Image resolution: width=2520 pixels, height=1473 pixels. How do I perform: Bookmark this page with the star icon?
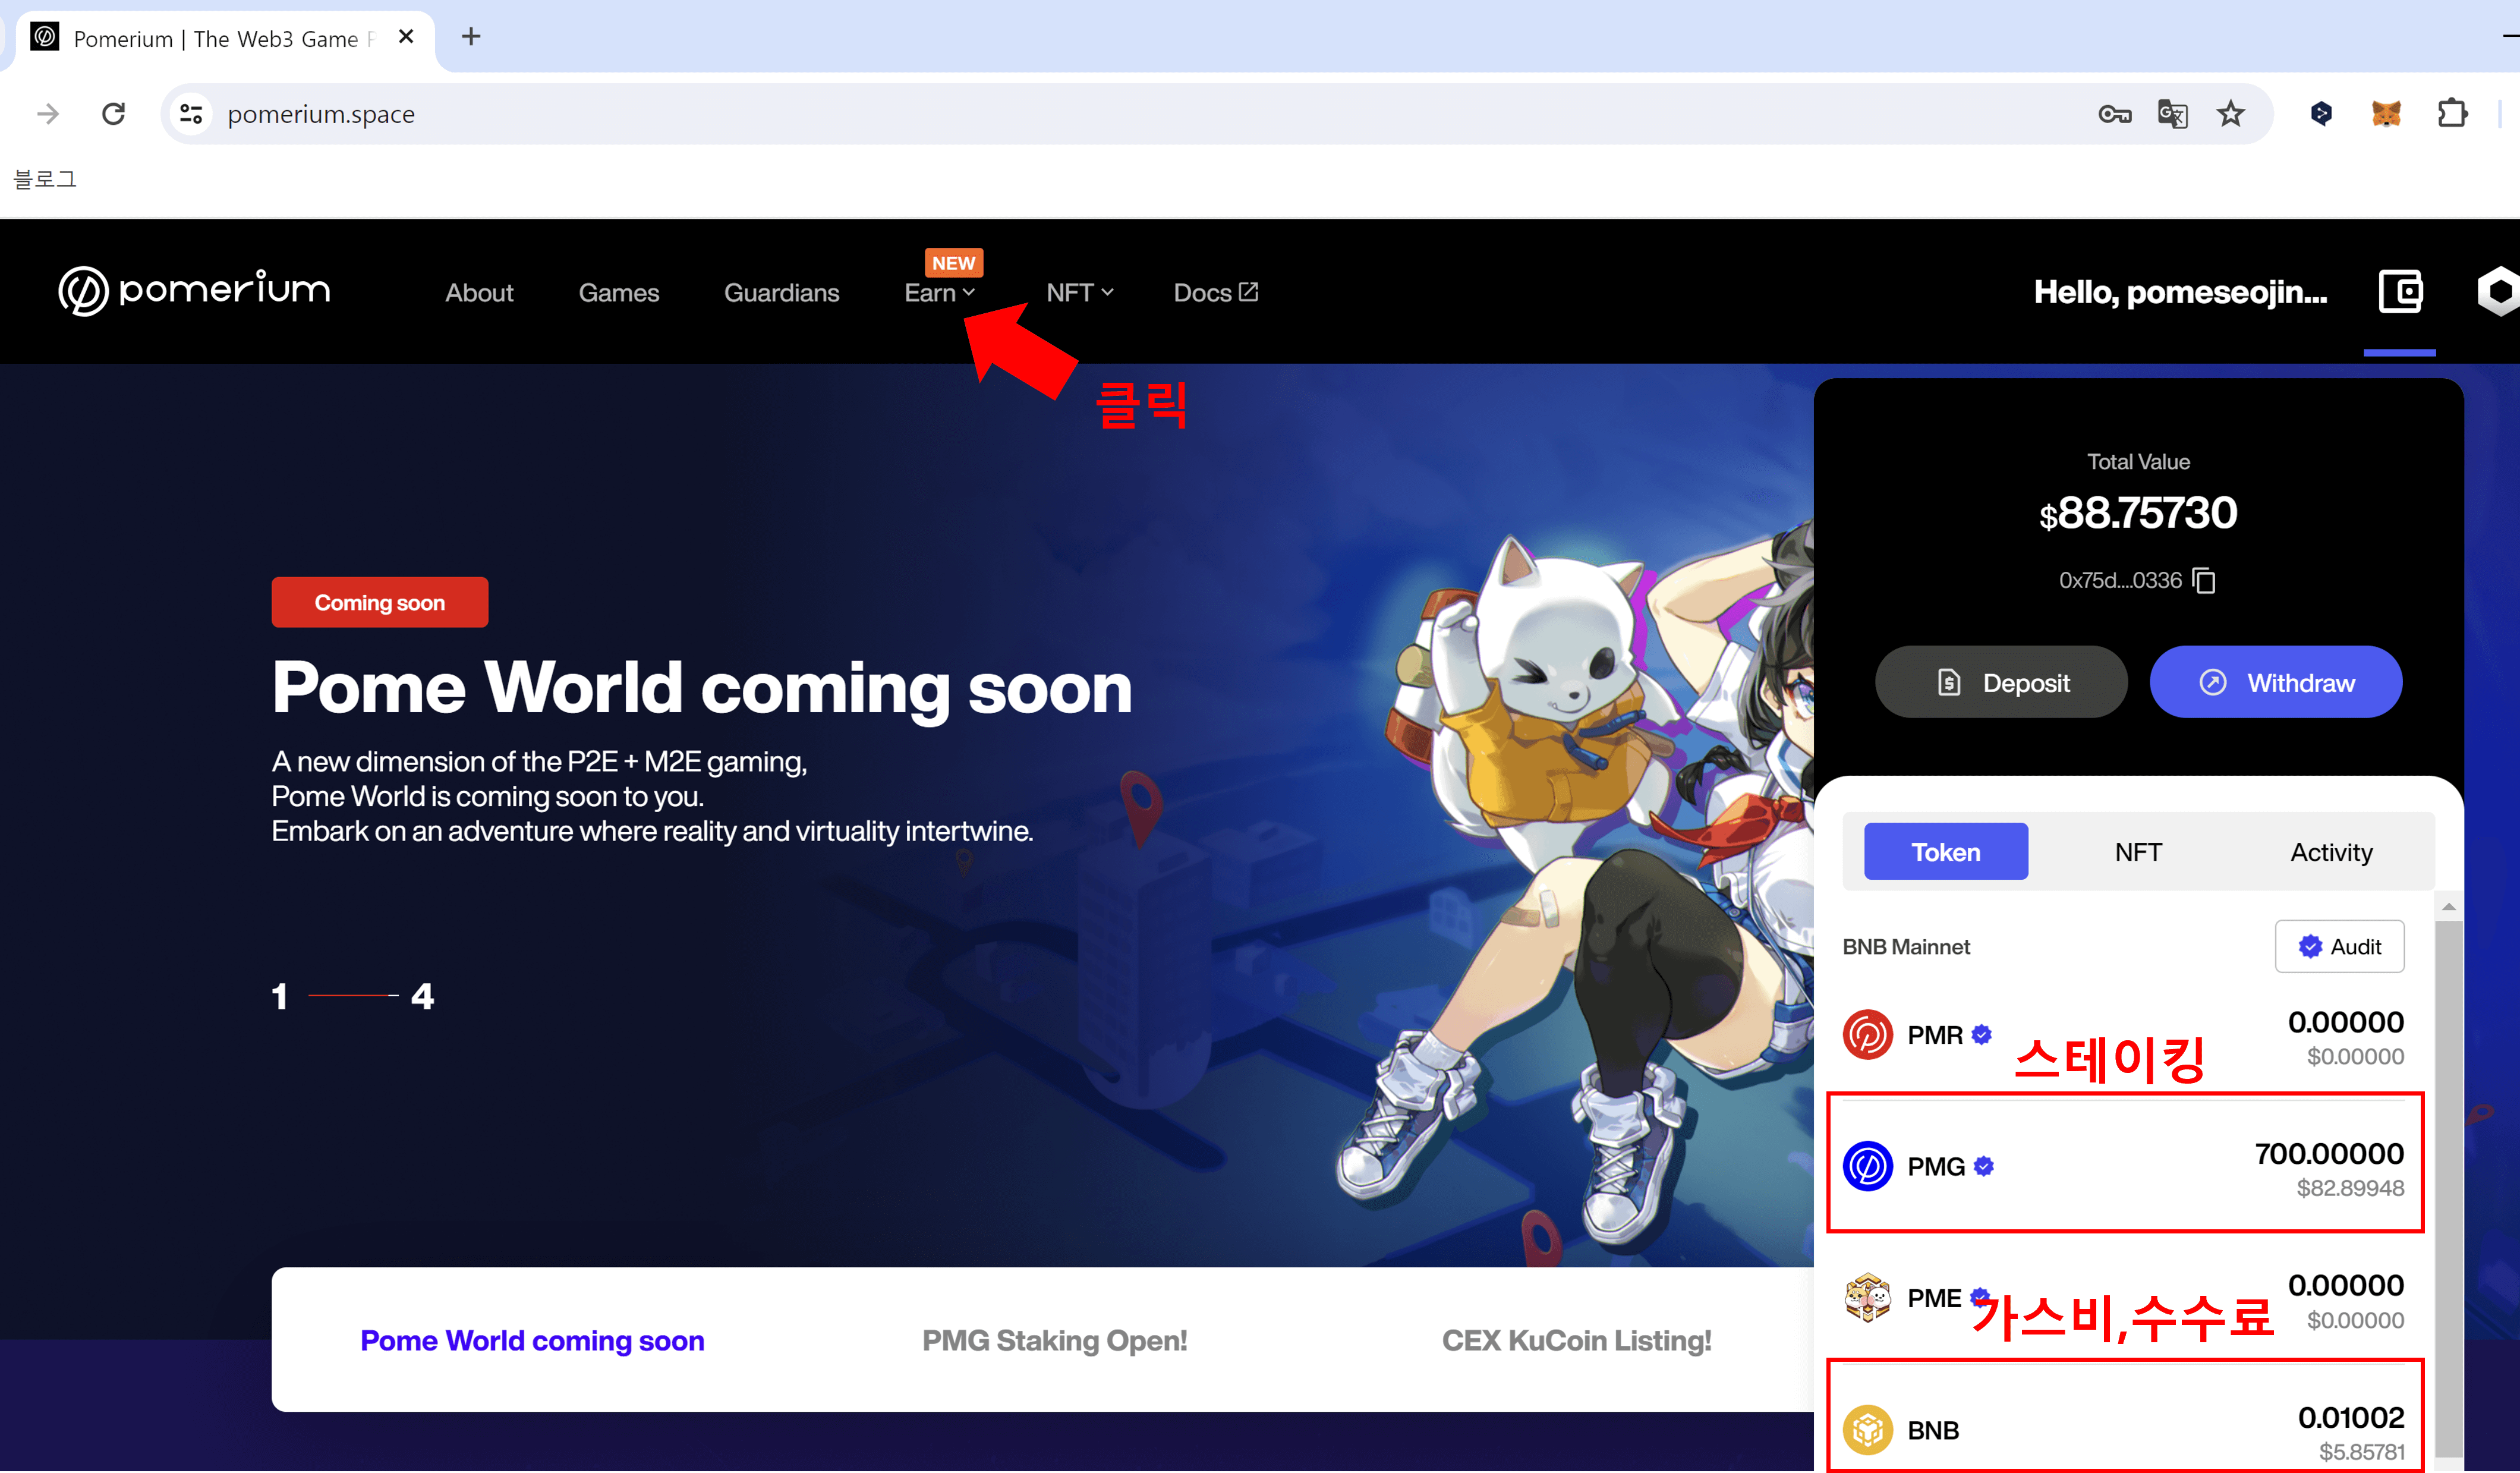tap(2230, 114)
